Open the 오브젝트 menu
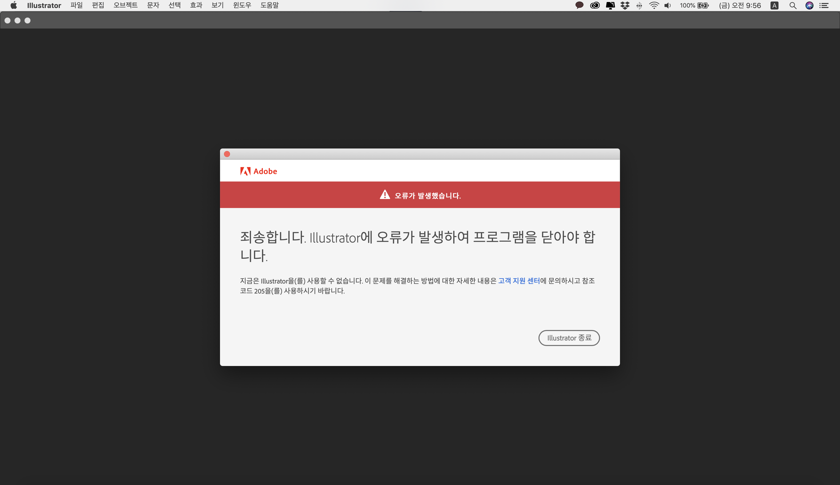The image size is (840, 485). [x=125, y=5]
